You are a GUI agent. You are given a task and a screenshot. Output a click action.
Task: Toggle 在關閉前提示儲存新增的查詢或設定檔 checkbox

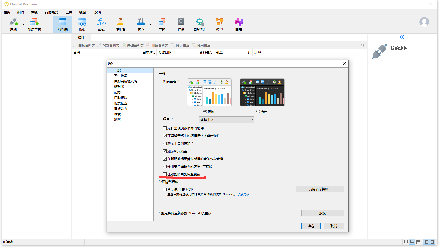pyautogui.click(x=165, y=159)
